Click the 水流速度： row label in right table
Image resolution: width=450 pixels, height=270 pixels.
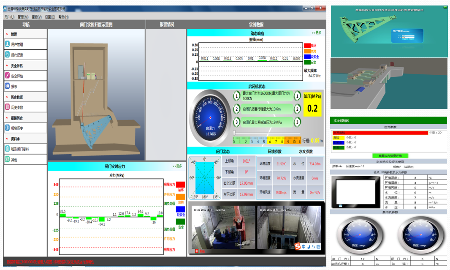[392, 197]
